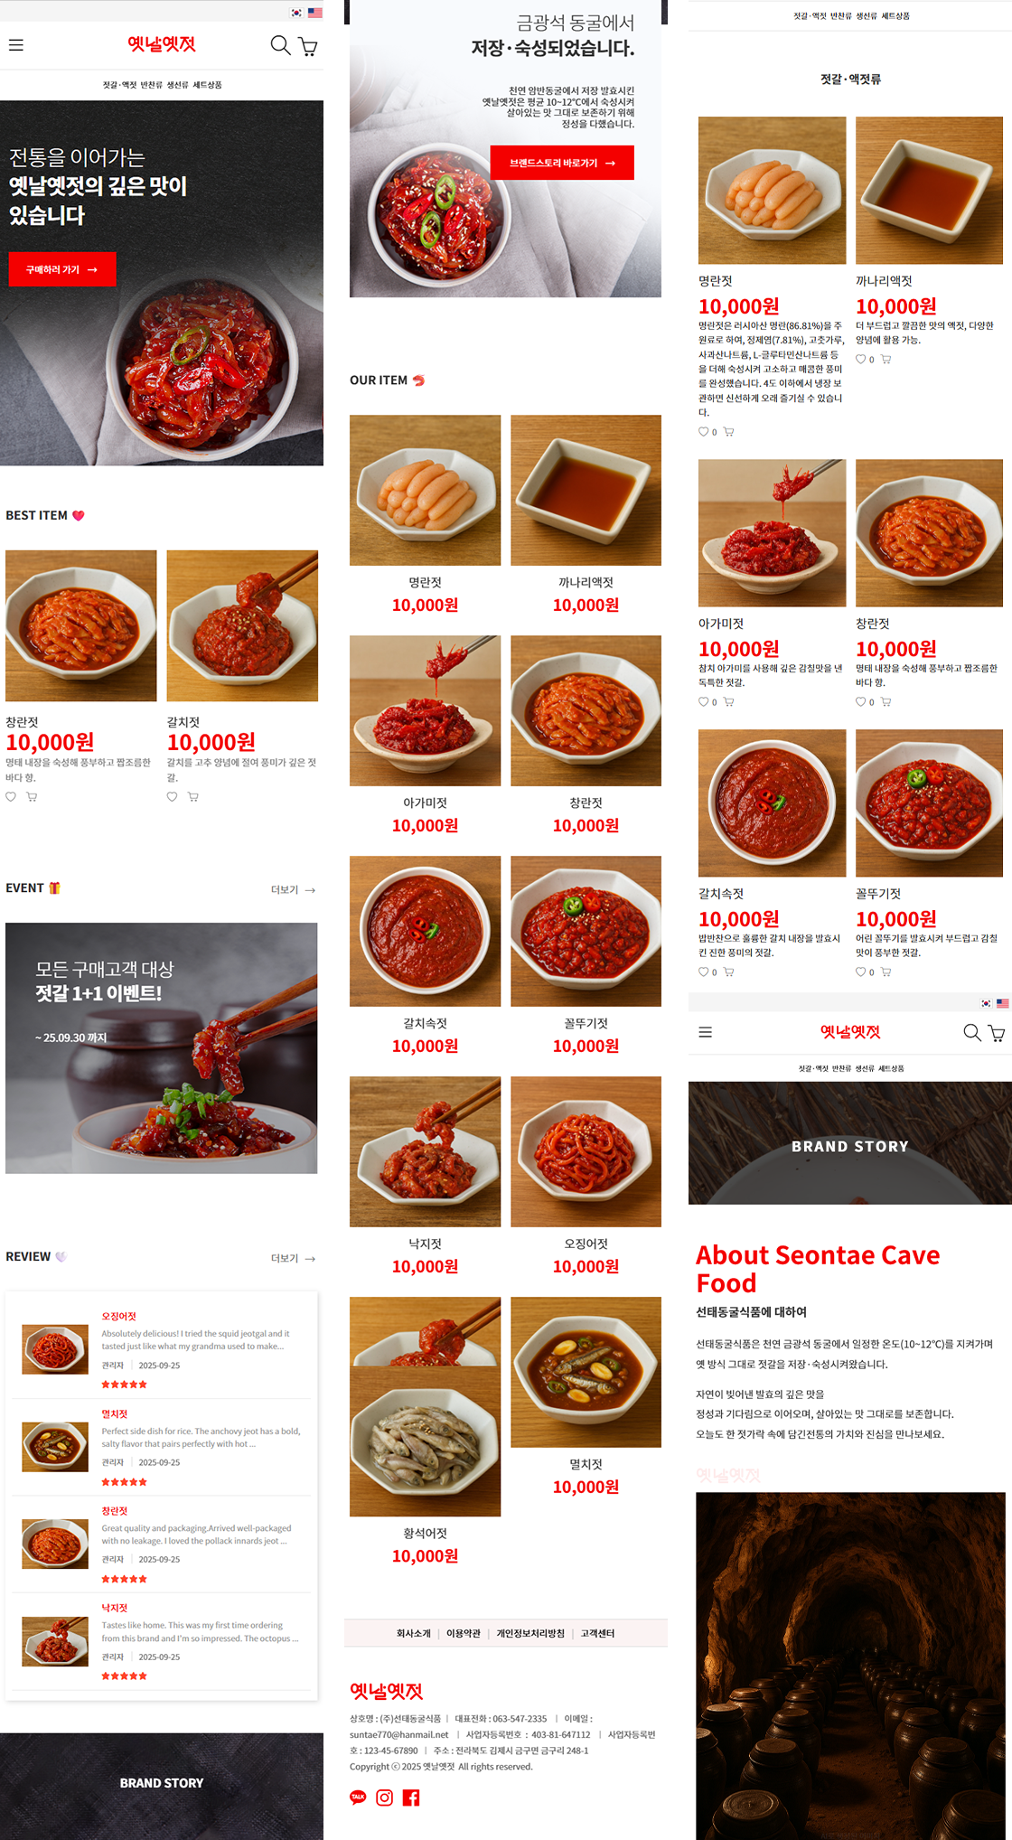Expand REVIEW section with 더보기 arrow
Viewport: 1012px width, 1840px height.
pos(294,1259)
